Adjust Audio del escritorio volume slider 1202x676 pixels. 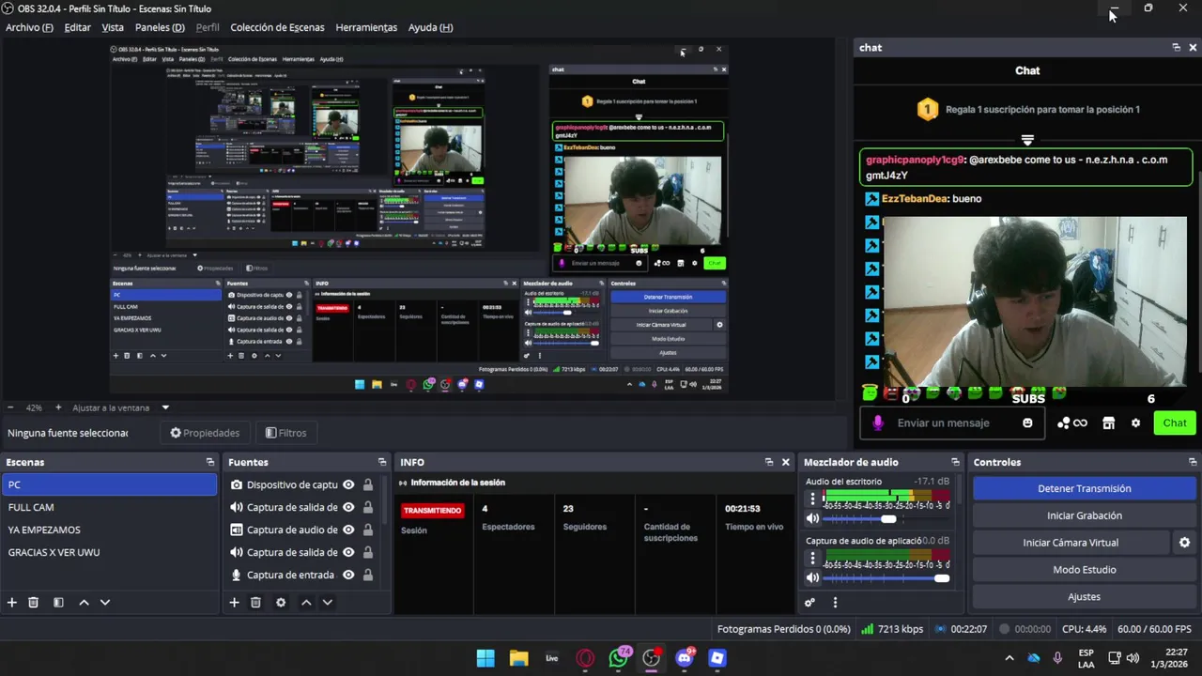tap(887, 518)
